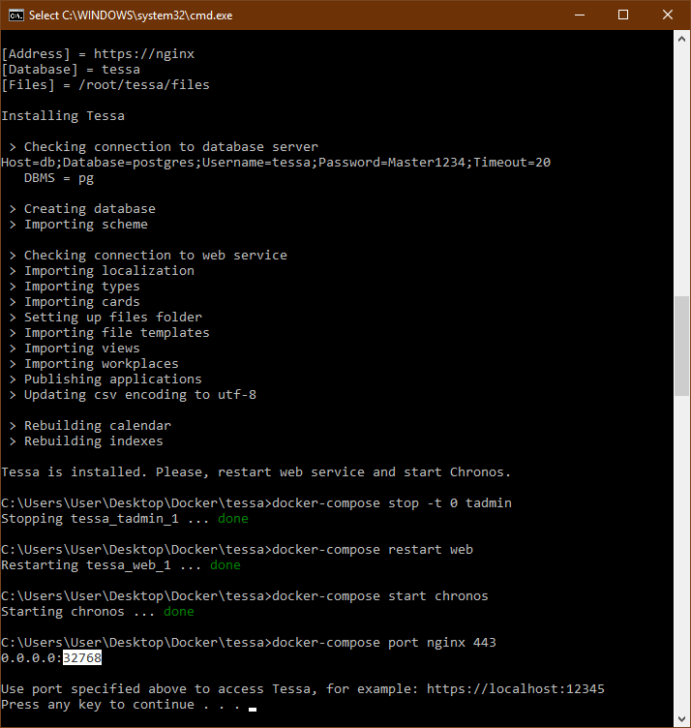Minimize the cmd.exe window
This screenshot has height=728, width=691.
click(x=579, y=15)
